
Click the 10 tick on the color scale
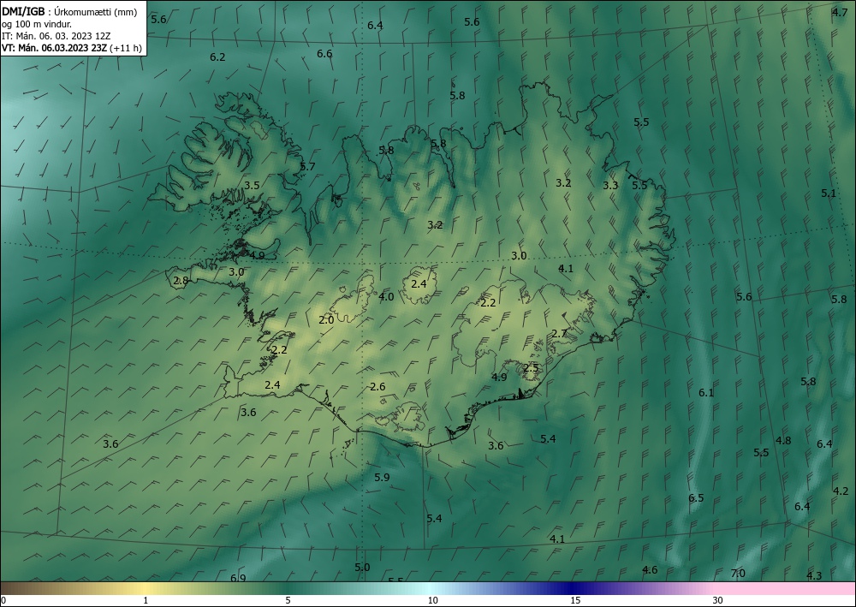433,601
